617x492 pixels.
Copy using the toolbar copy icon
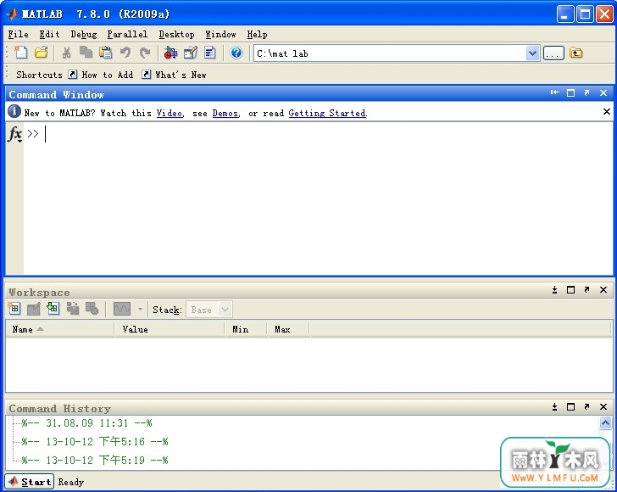click(x=86, y=53)
